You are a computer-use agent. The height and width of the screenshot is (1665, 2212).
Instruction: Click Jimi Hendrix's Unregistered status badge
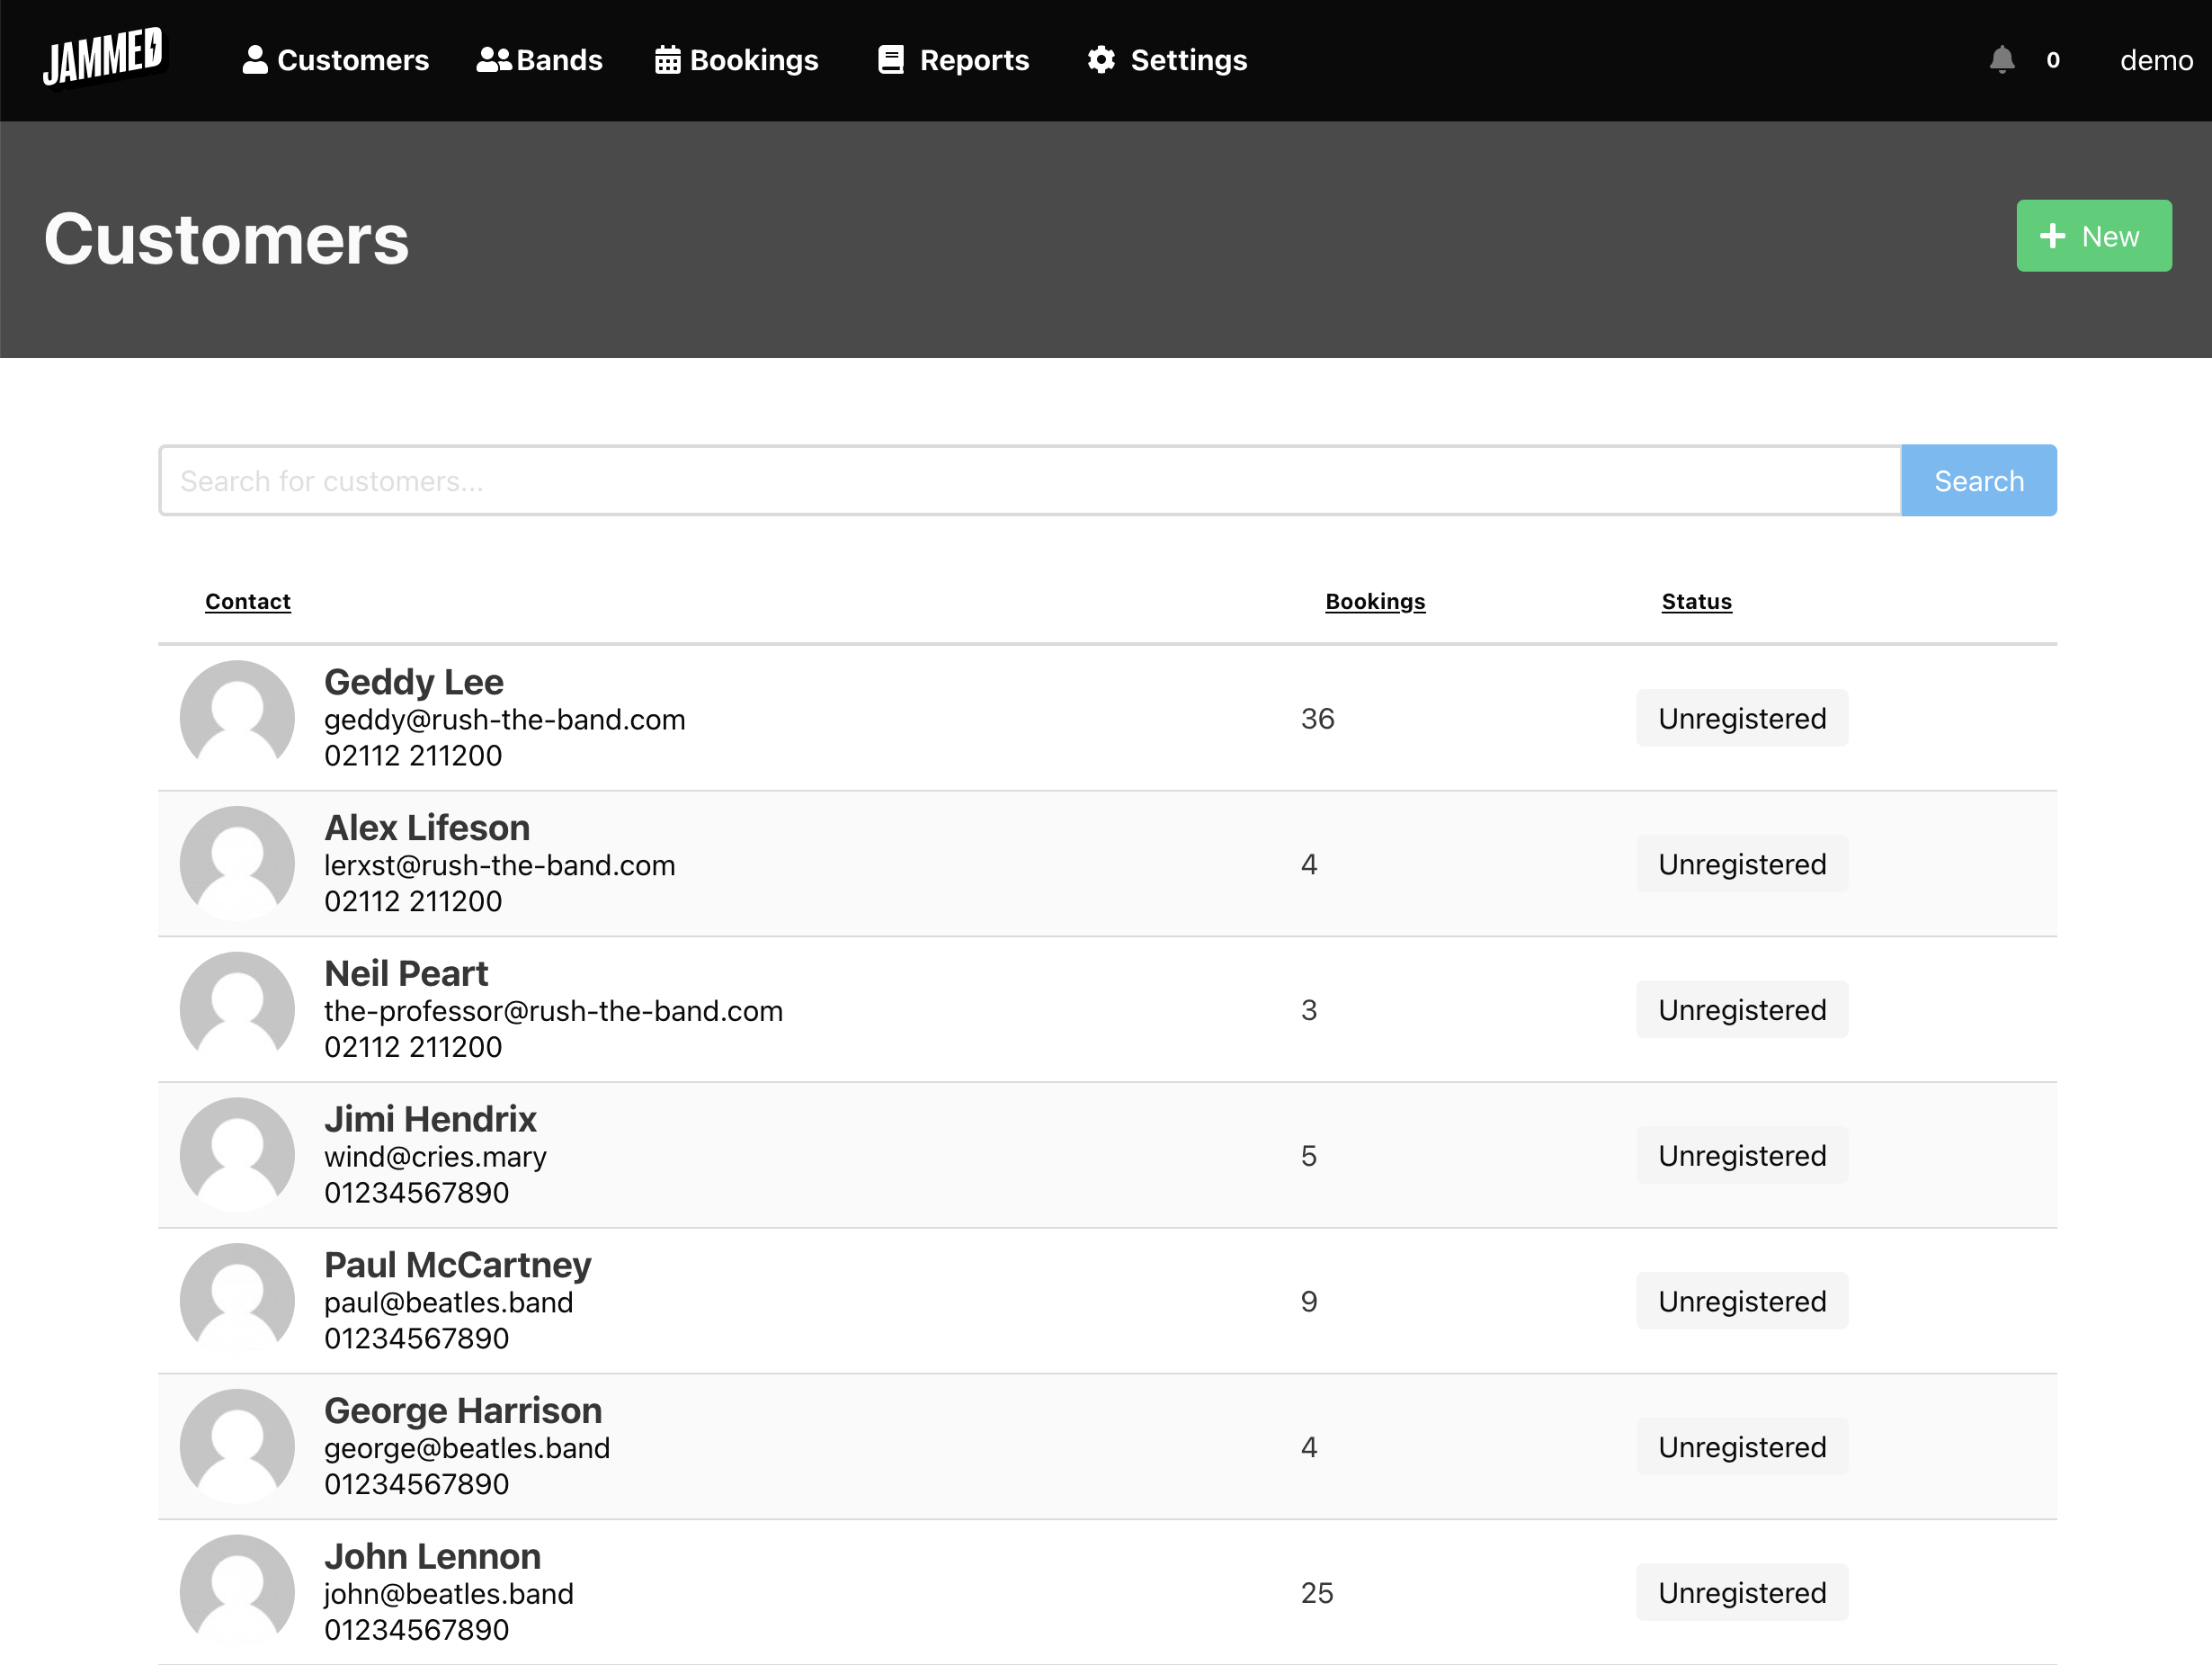point(1742,1155)
